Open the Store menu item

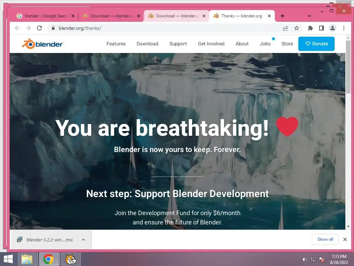point(287,44)
